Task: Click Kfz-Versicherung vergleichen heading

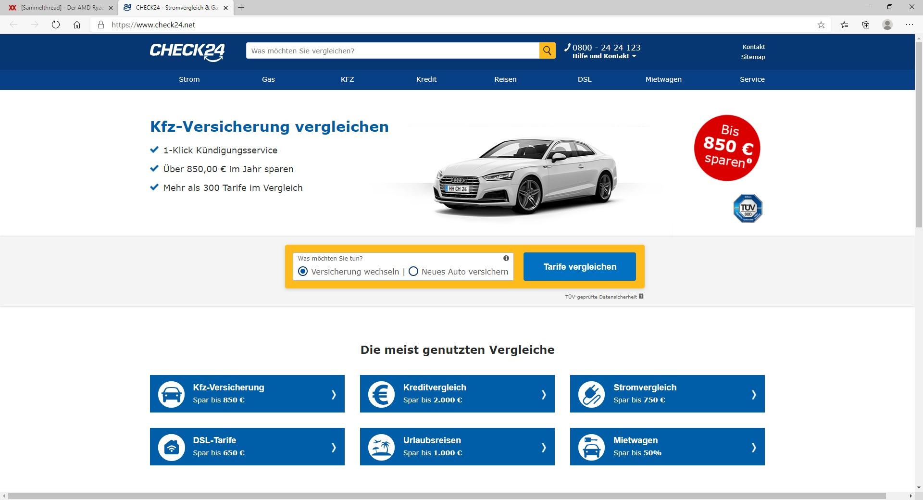Action: (x=269, y=126)
